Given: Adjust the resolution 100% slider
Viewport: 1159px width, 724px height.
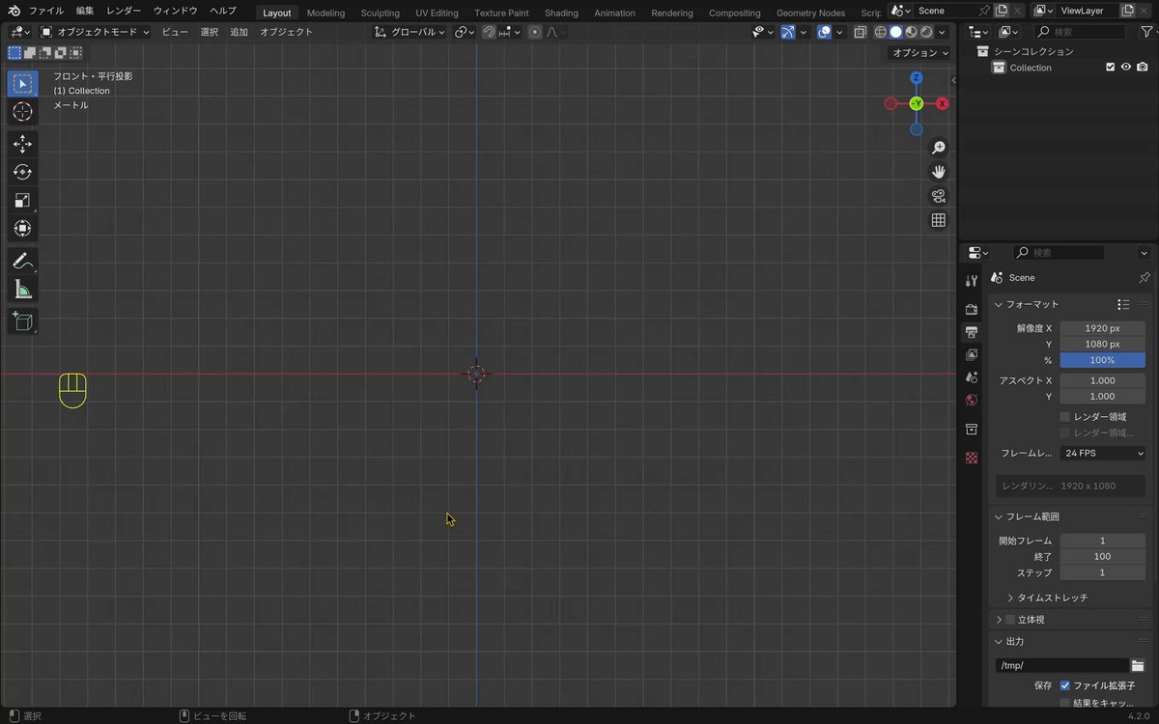Looking at the screenshot, I should [1102, 360].
